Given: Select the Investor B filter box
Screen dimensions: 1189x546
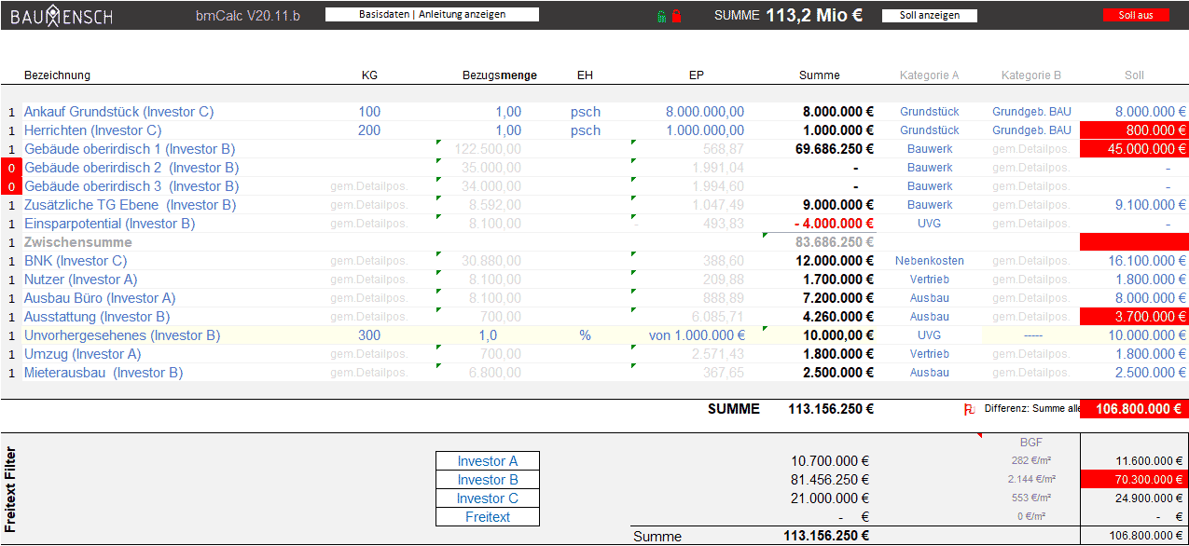Looking at the screenshot, I should (487, 480).
